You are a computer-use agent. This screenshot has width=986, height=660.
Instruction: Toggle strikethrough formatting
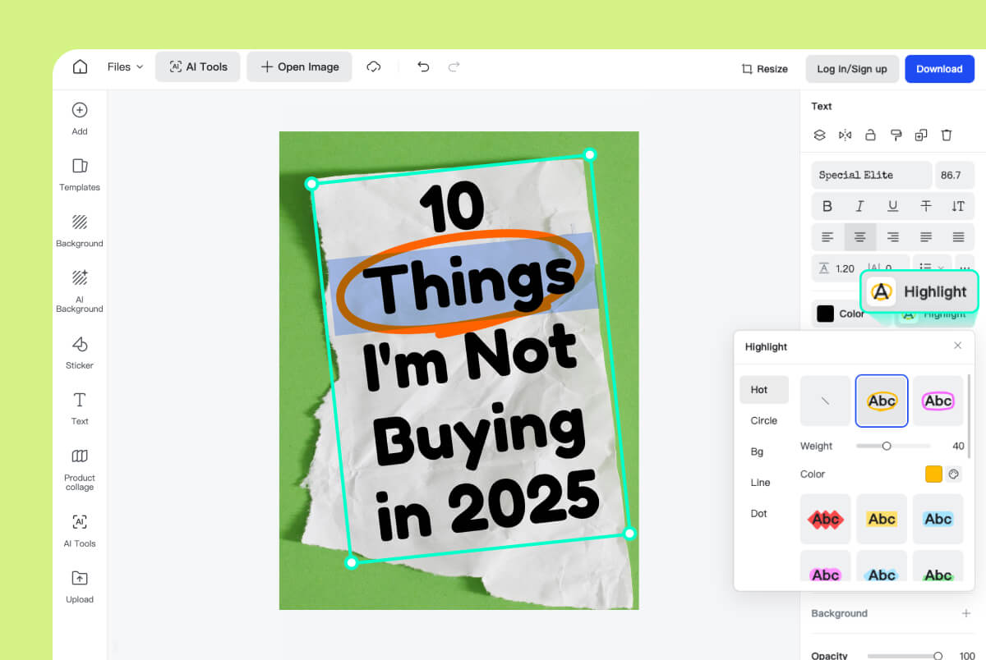(926, 206)
